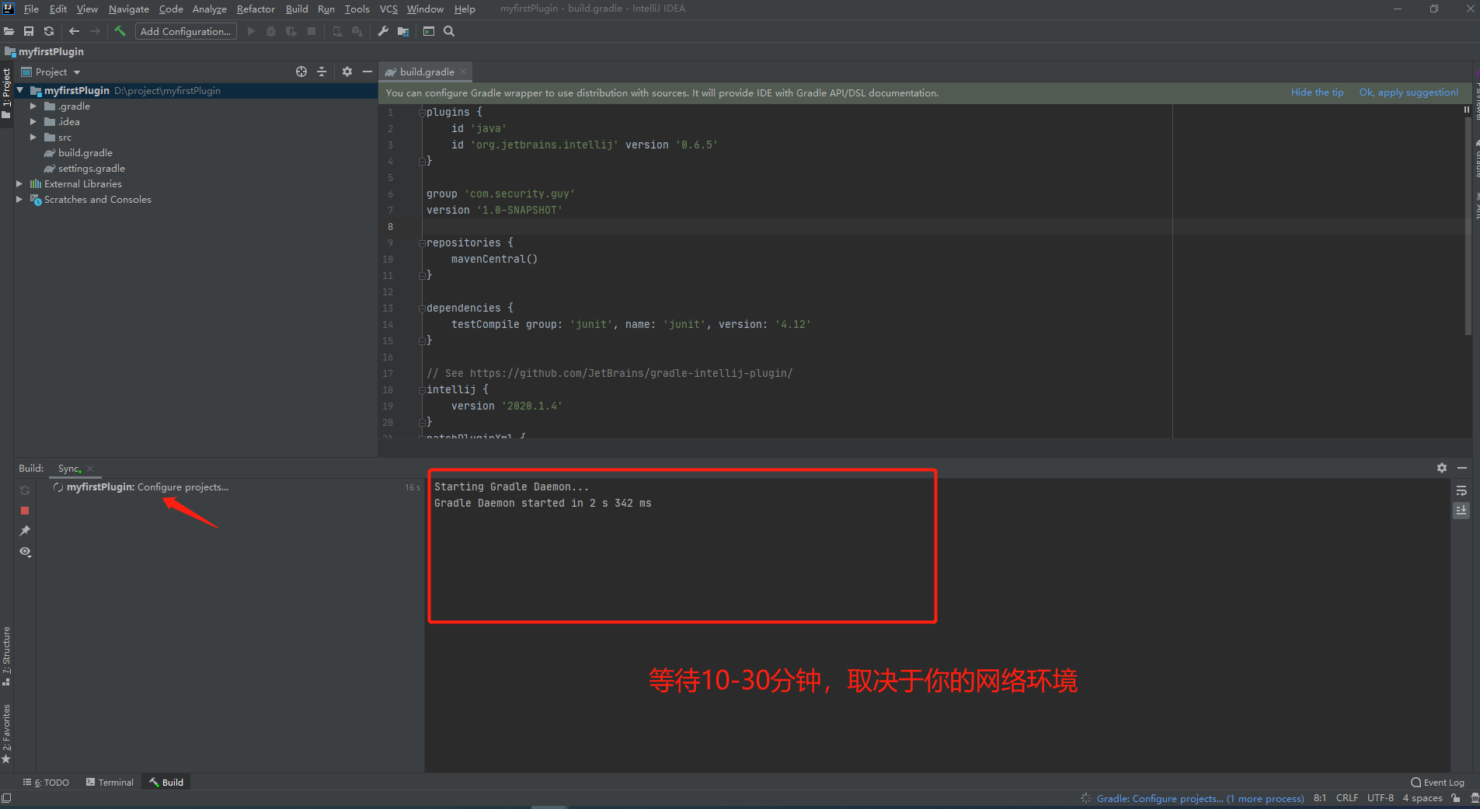Click the Run Anything toolbar icon
The width and height of the screenshot is (1480, 809).
click(x=429, y=31)
